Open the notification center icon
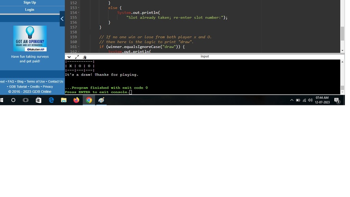Screen dimensions: 350x197 click(x=337, y=101)
